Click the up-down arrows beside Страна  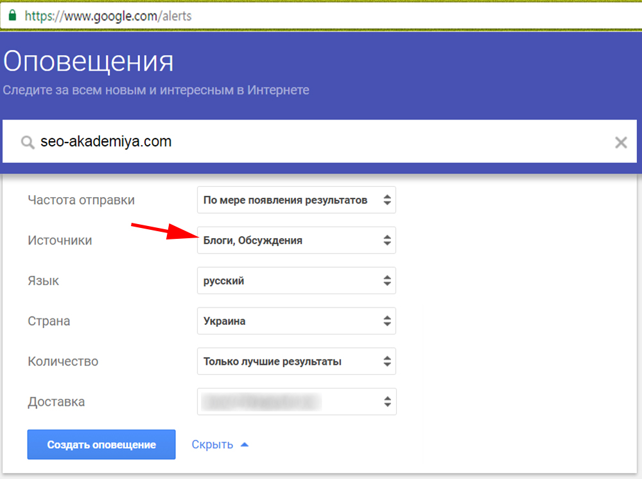pyautogui.click(x=386, y=321)
